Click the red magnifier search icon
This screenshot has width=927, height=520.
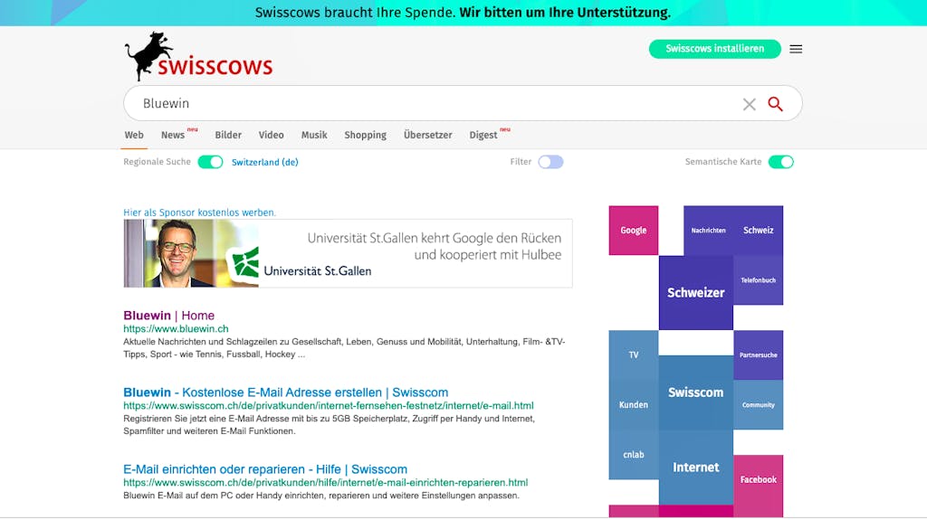775,104
